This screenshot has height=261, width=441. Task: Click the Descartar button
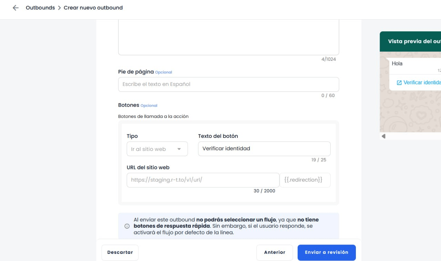coord(120,252)
